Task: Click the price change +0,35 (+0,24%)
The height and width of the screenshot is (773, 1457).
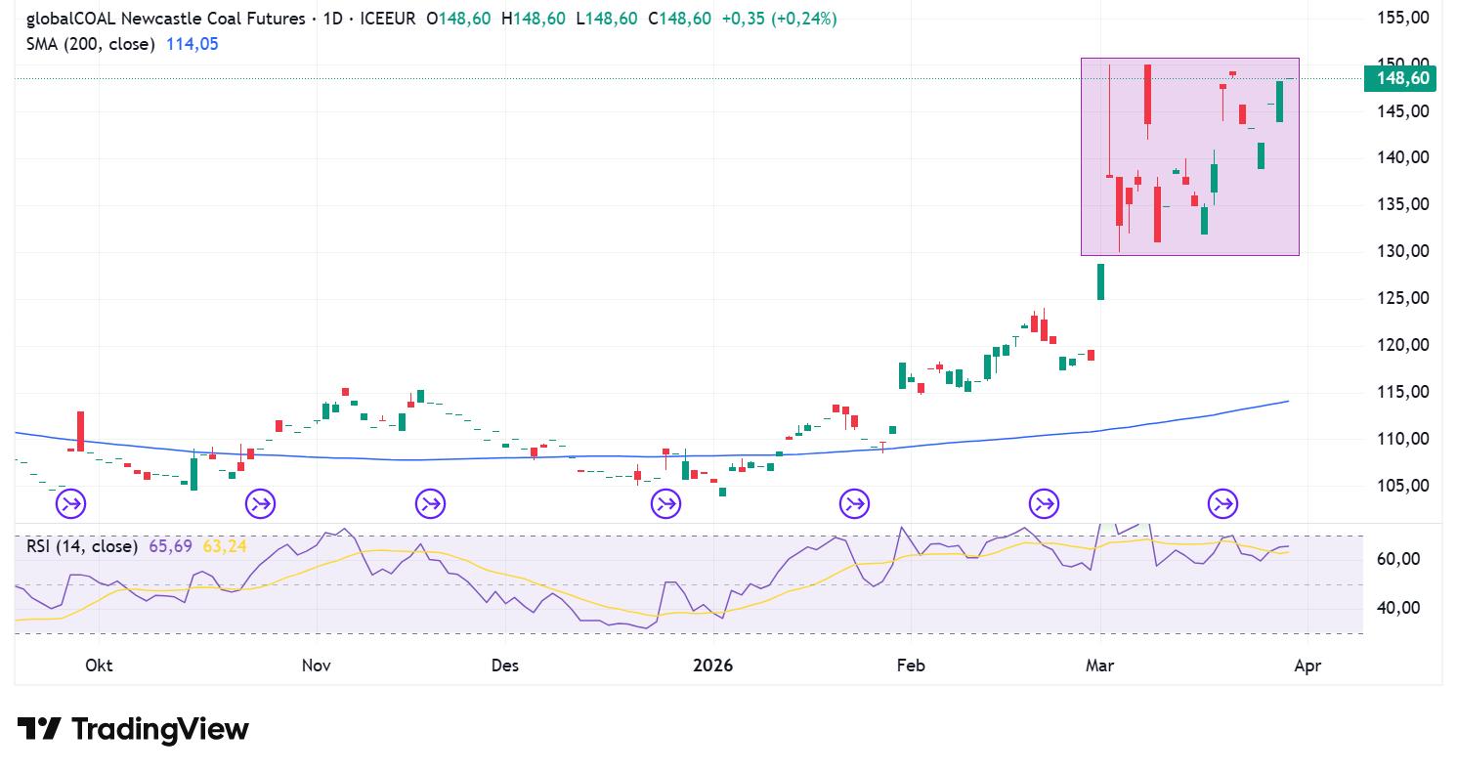Action: click(781, 19)
